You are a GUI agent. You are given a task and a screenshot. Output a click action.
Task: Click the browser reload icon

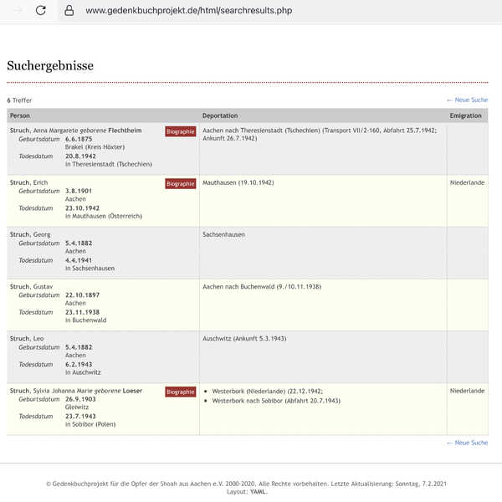click(40, 11)
